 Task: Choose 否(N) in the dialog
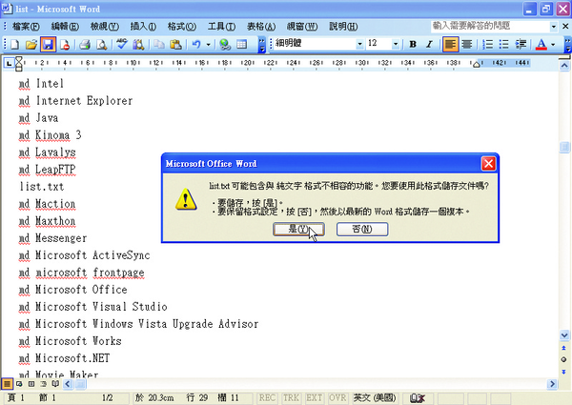[x=362, y=229]
